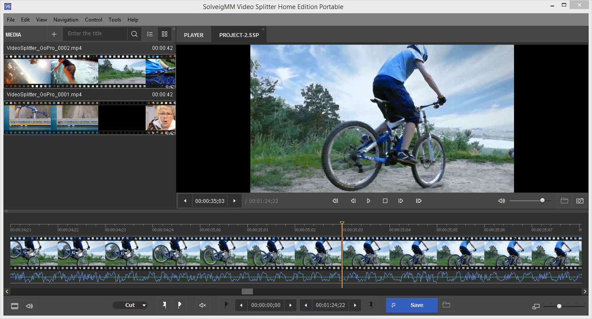Click the search magnifier icon in Media panel
The image size is (592, 319).
pyautogui.click(x=134, y=34)
